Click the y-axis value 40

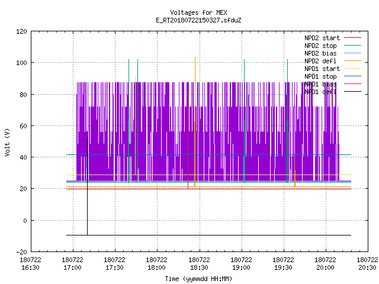pyautogui.click(x=23, y=157)
